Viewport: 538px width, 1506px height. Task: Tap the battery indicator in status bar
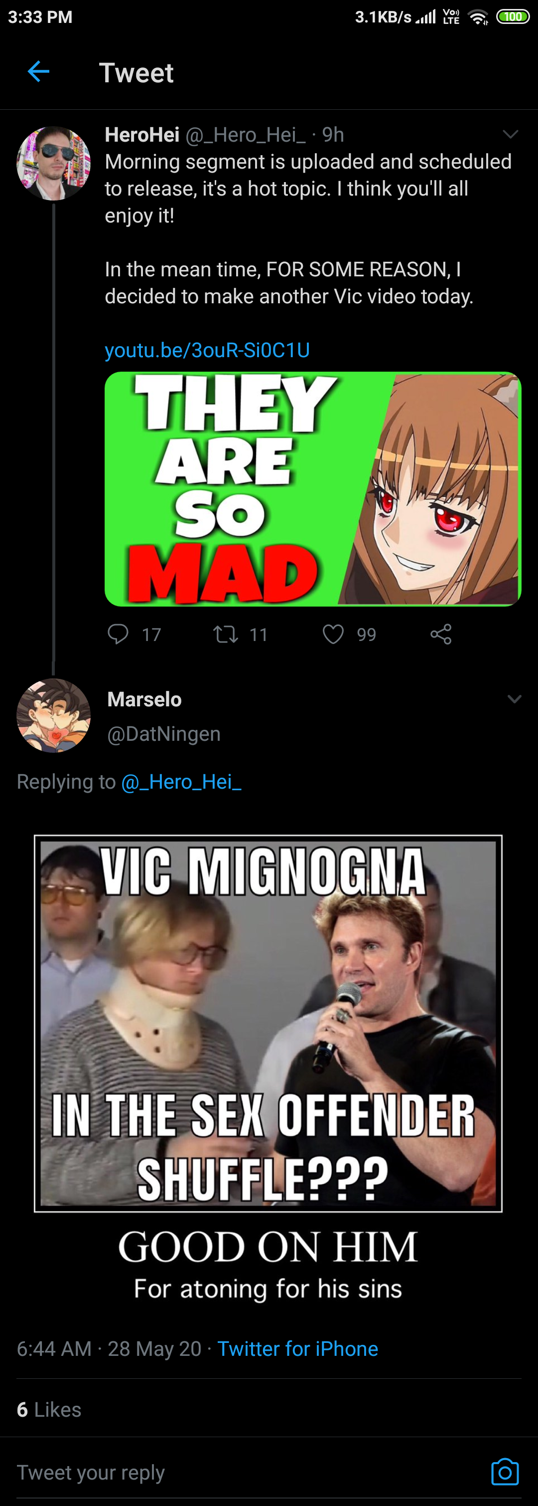(513, 16)
